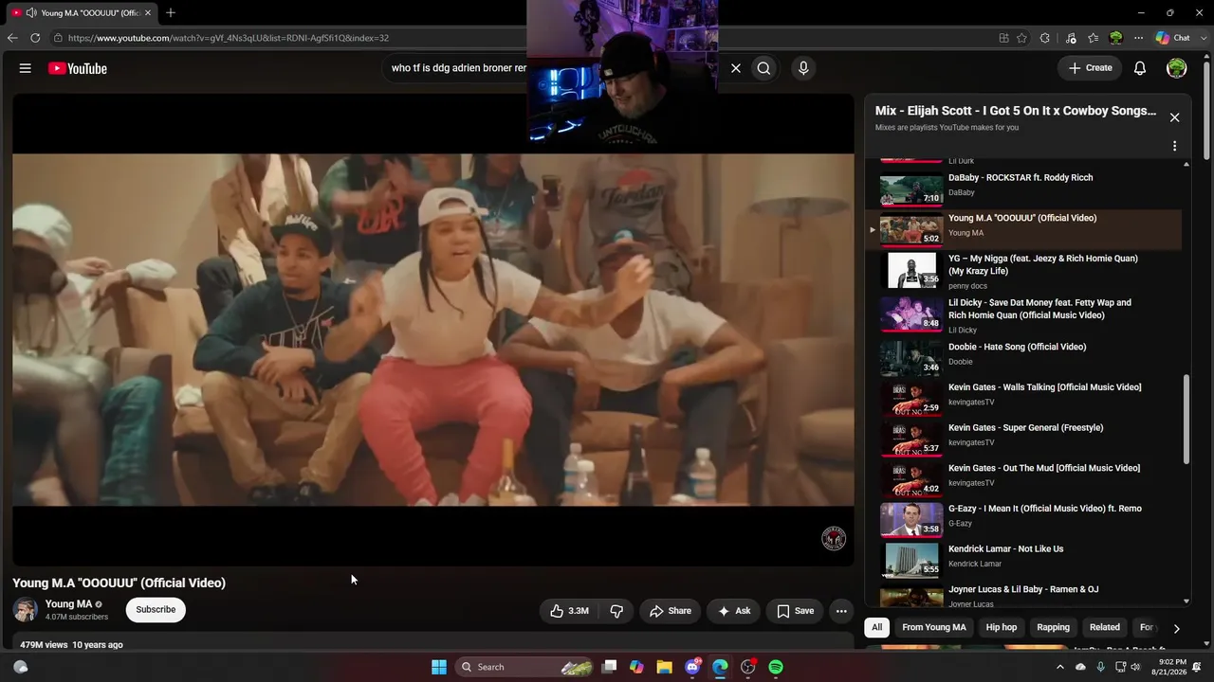Open browser settings and more menu
This screenshot has height=682, width=1214.
(x=1139, y=38)
